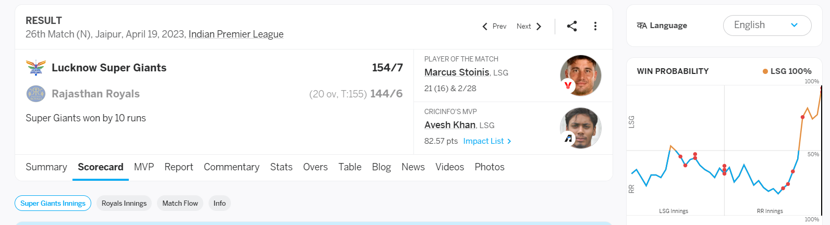Image resolution: width=830 pixels, height=225 pixels.
Task: Select the Match Flow filter chip
Action: 180,203
